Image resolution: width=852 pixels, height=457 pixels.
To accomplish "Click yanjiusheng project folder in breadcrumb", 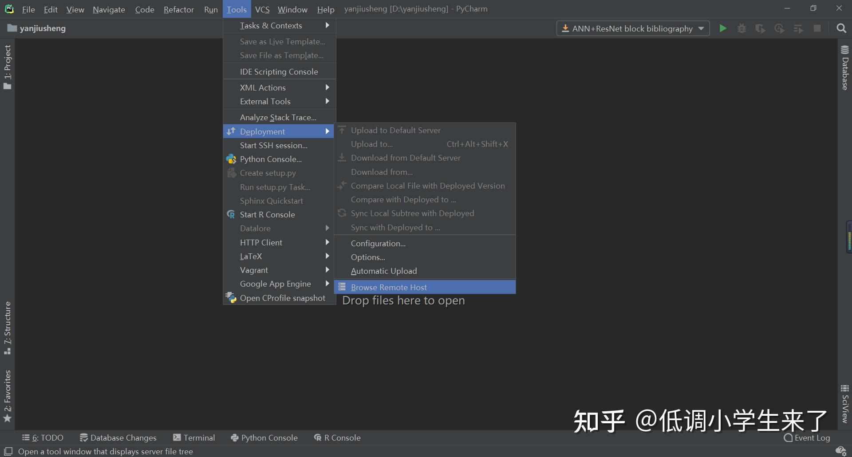I will coord(37,28).
